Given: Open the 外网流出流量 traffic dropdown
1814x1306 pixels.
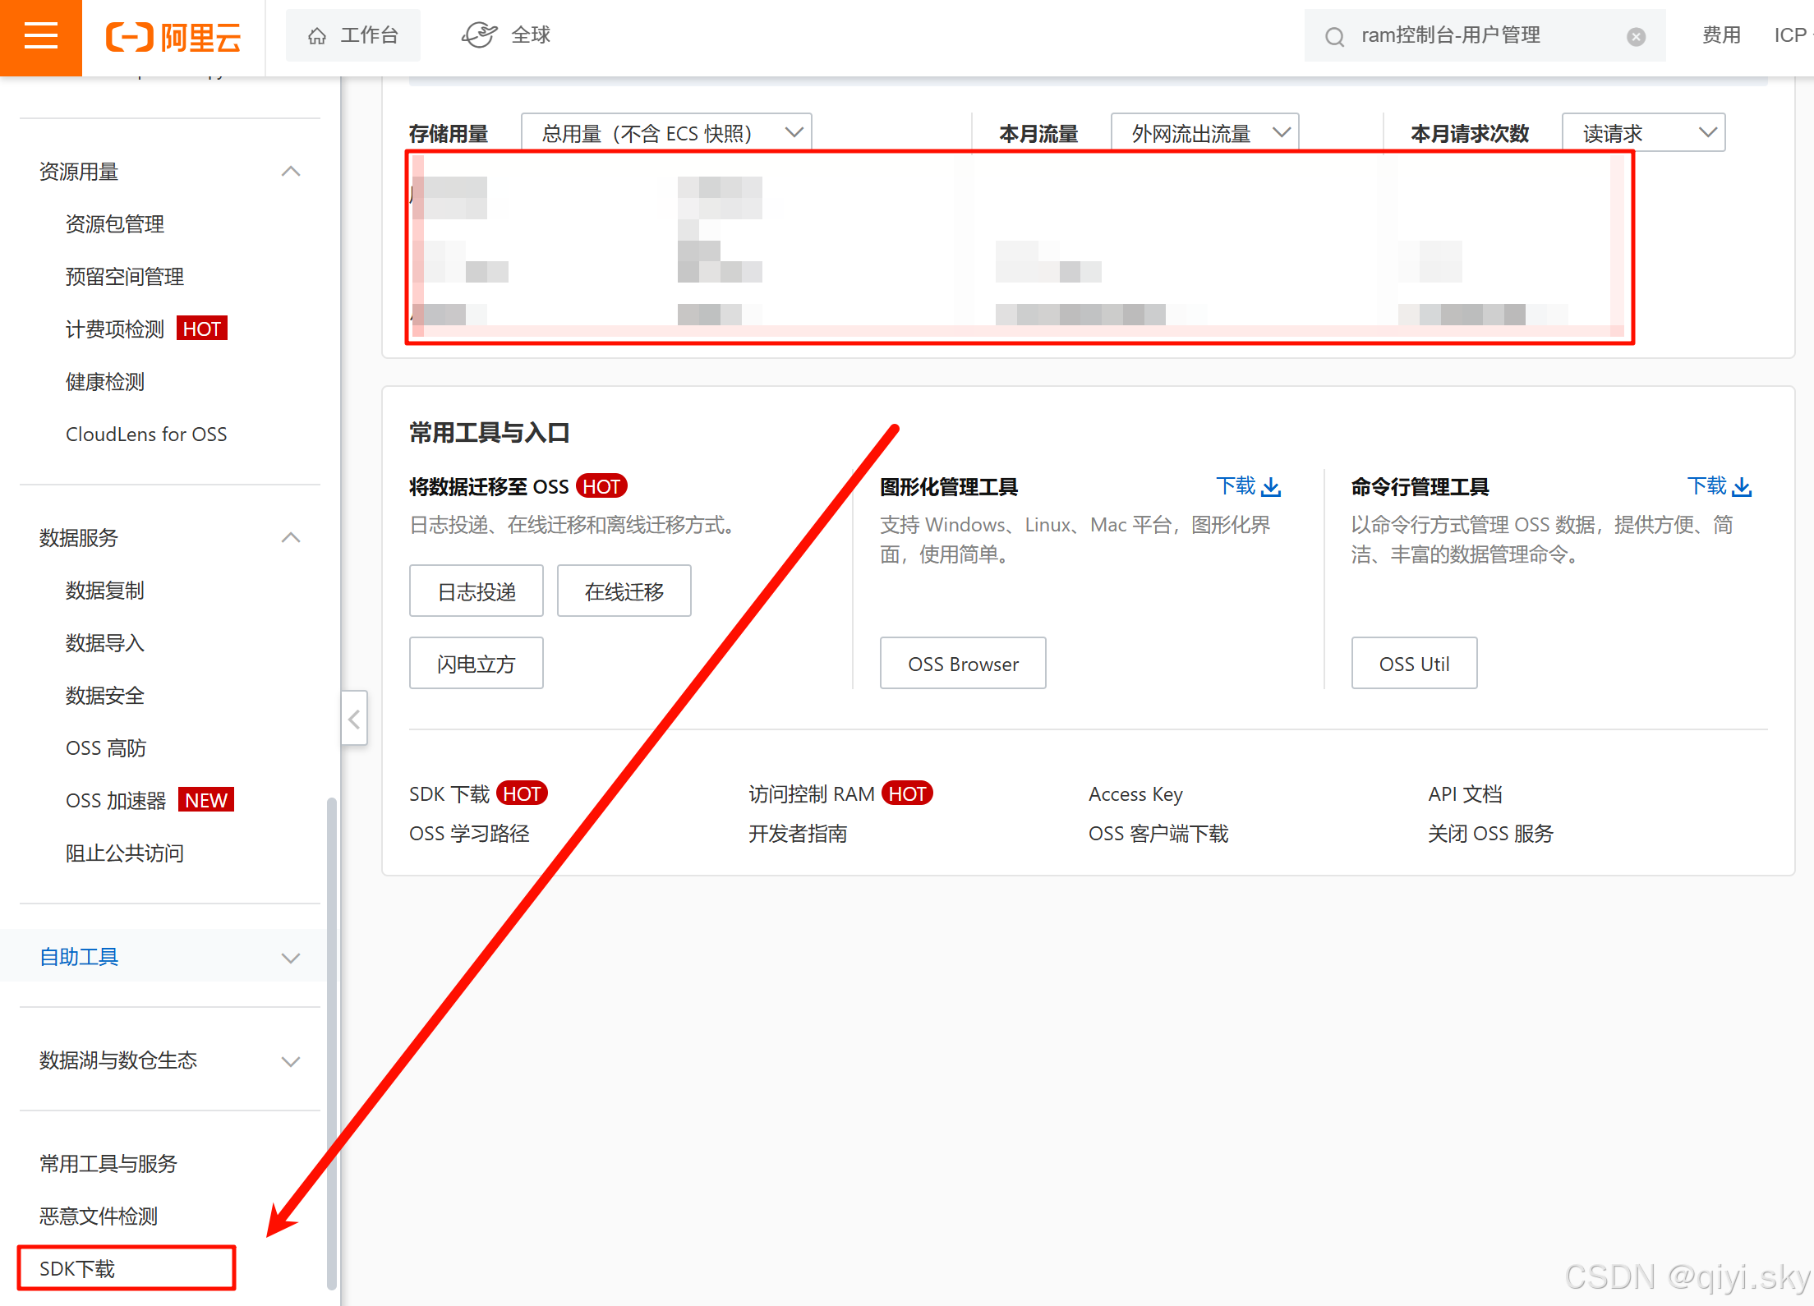Looking at the screenshot, I should coord(1281,131).
